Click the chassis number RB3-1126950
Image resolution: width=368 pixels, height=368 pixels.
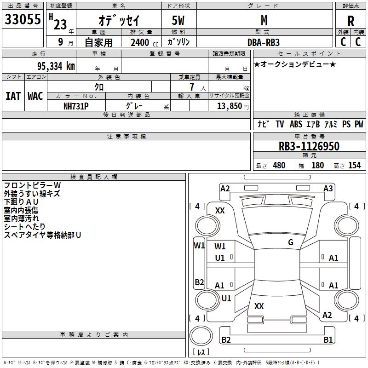(309, 146)
